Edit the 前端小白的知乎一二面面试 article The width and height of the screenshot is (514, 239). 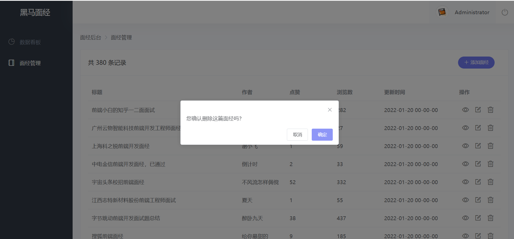click(x=478, y=110)
